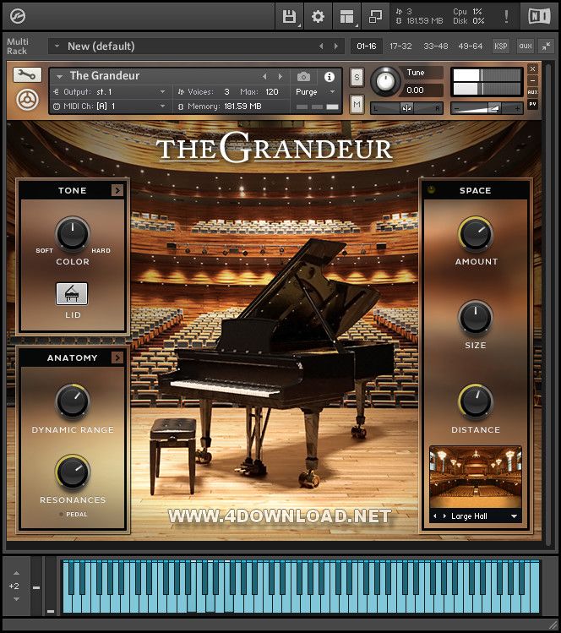Screen dimensions: 561x633
Task: Click the reverb SIZE knob
Action: (x=476, y=317)
